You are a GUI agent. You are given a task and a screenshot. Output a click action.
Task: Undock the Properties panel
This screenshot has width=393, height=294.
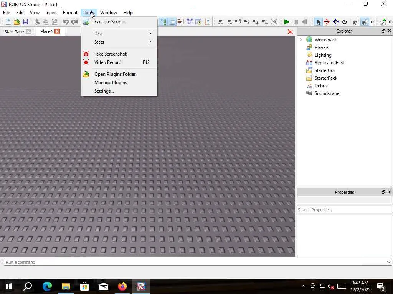[383, 192]
